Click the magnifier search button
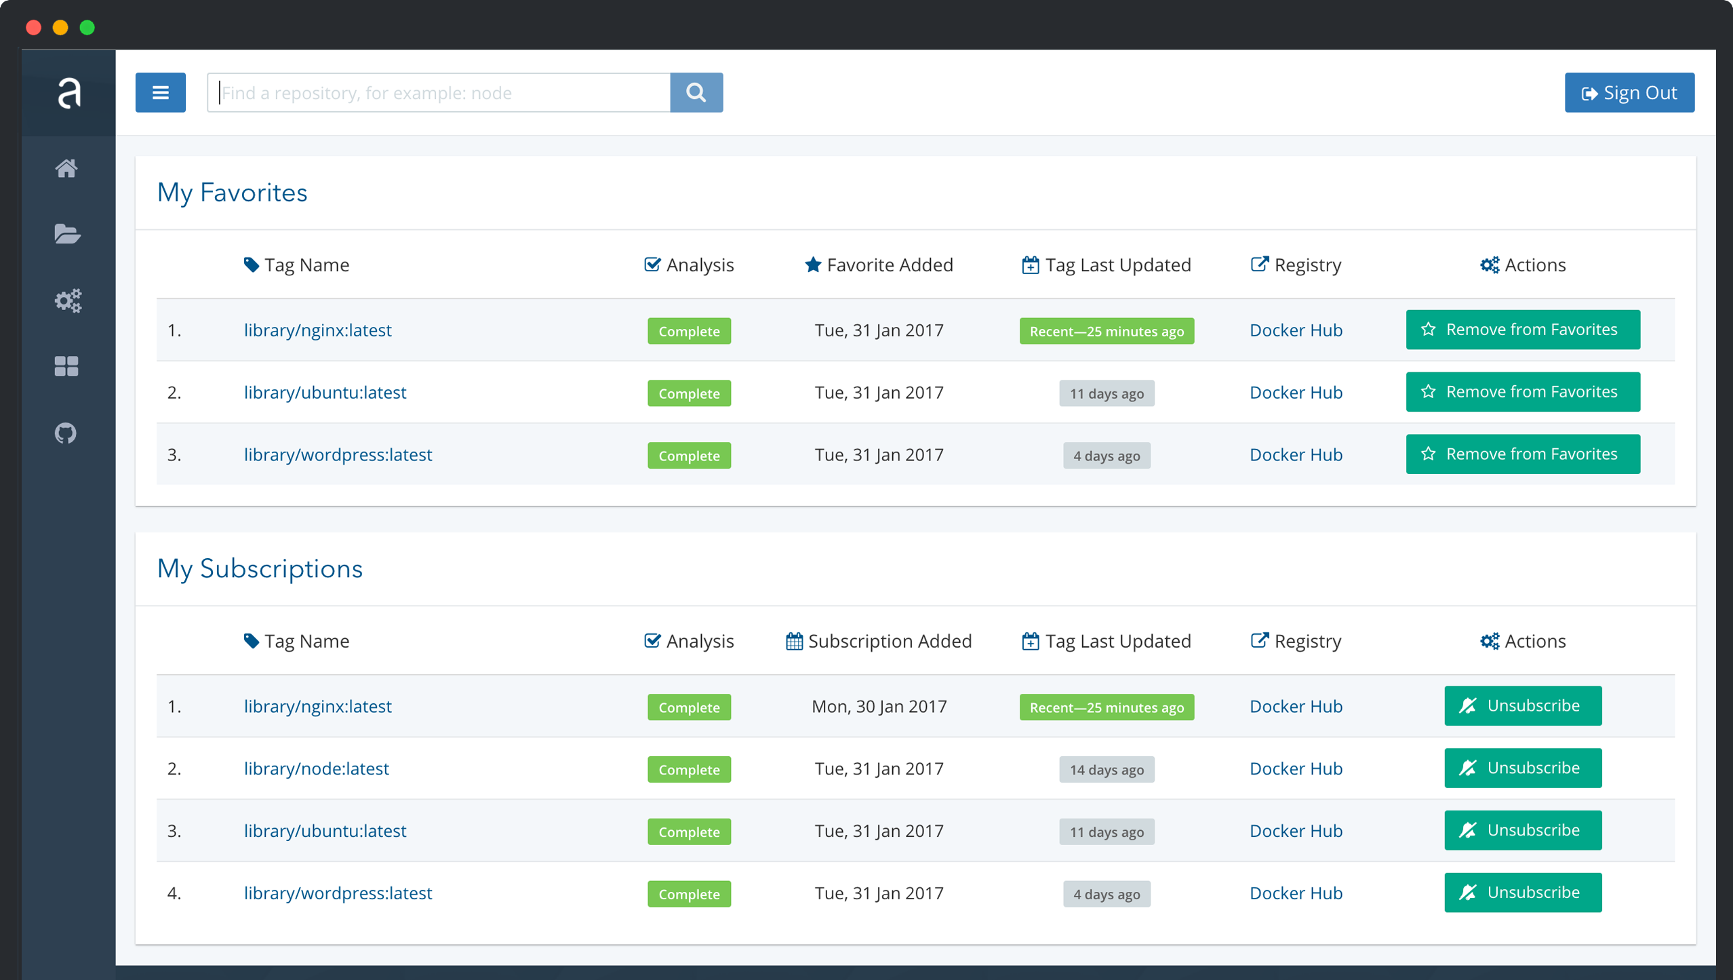1733x980 pixels. tap(696, 92)
